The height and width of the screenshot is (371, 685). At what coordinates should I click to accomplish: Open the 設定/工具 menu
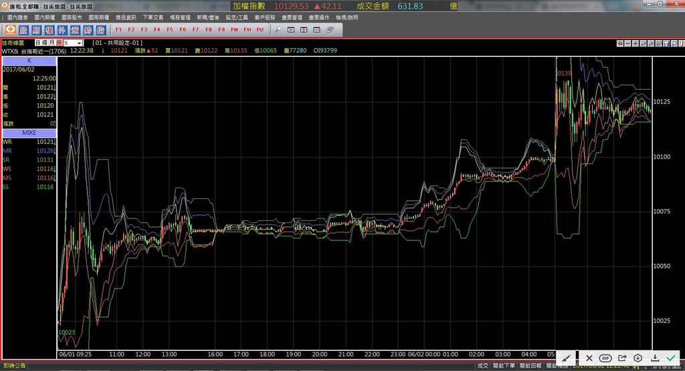pyautogui.click(x=237, y=17)
